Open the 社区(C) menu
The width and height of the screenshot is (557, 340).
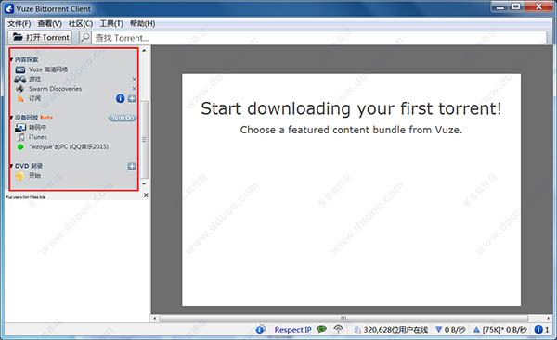point(81,24)
